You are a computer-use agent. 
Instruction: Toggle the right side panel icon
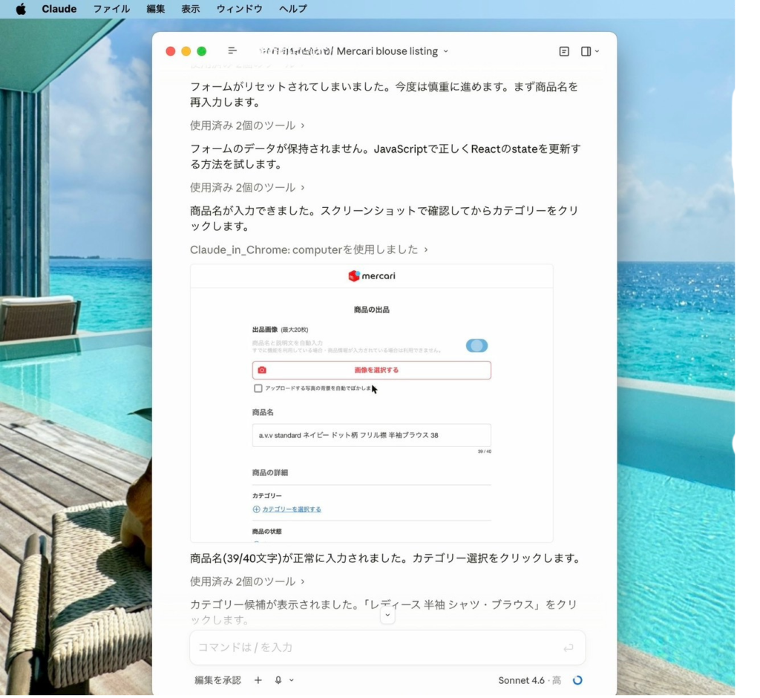click(586, 51)
